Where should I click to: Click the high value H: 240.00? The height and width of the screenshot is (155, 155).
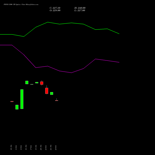80,8
